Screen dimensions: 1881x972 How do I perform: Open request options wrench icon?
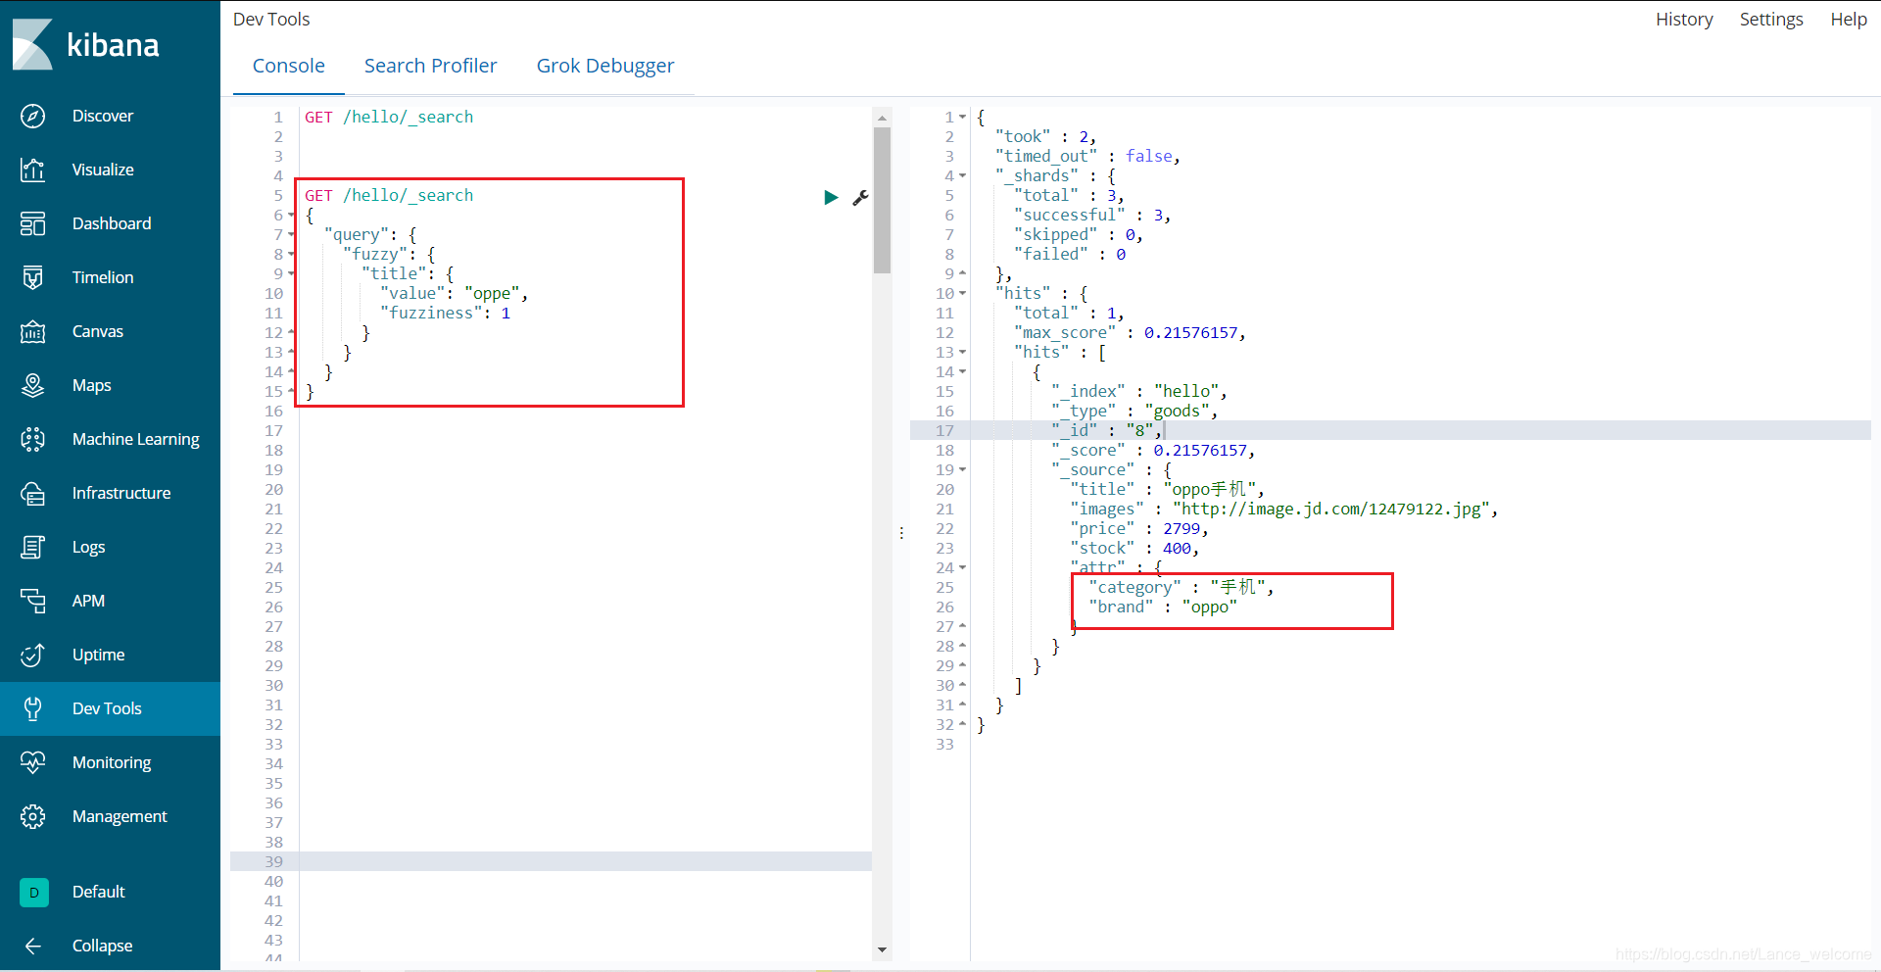[860, 197]
